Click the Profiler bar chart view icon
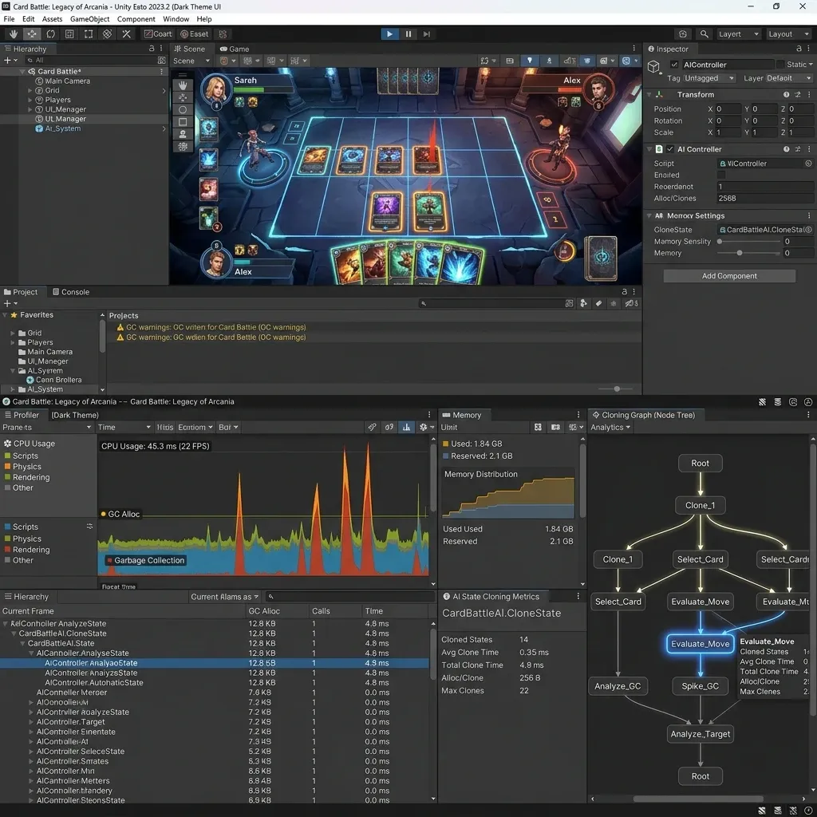This screenshot has height=817, width=817. [406, 428]
